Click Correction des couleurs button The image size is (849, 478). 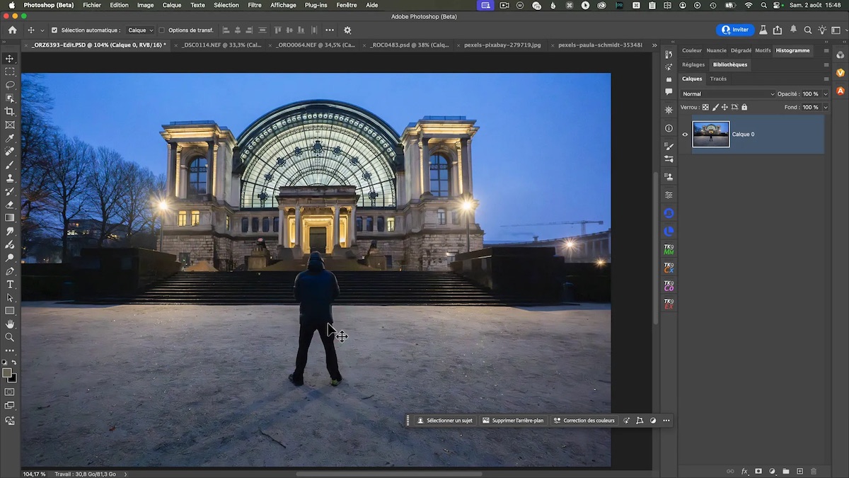pos(584,421)
